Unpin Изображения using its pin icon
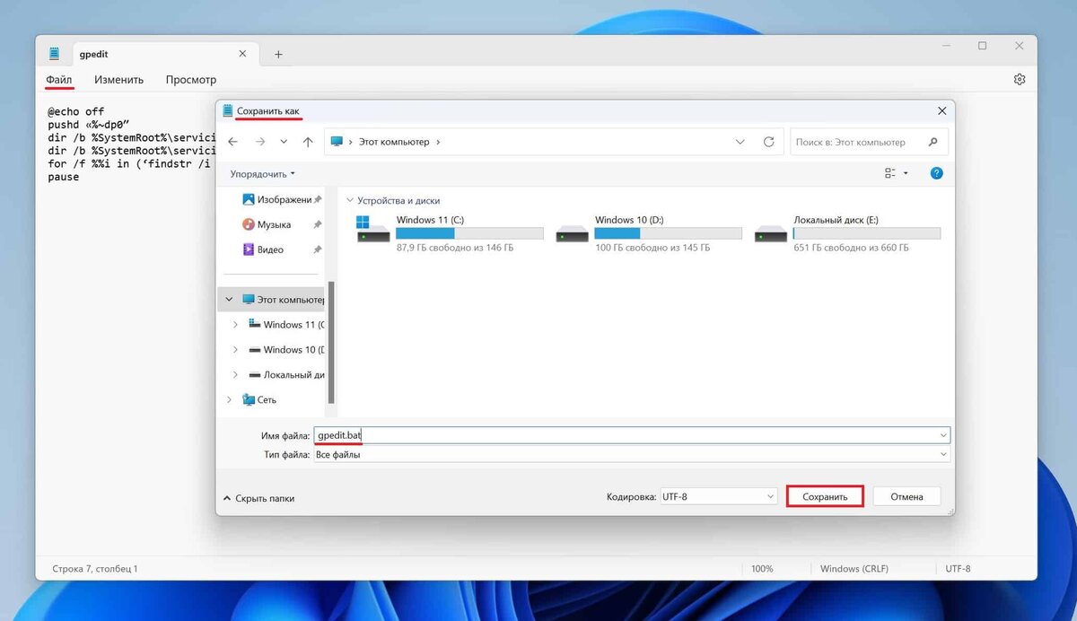 point(317,198)
